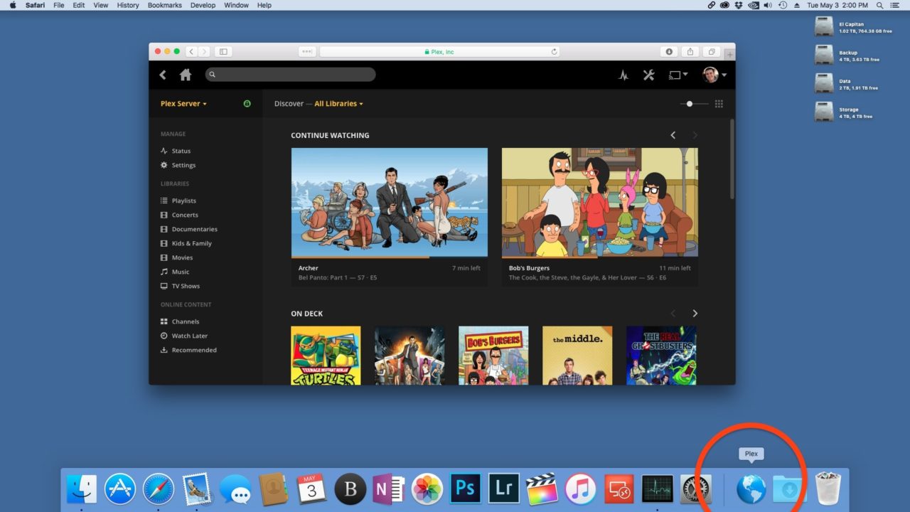Select the Playlists library
910x512 pixels.
(178, 201)
